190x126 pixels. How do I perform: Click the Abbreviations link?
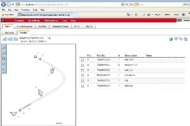coord(51,21)
